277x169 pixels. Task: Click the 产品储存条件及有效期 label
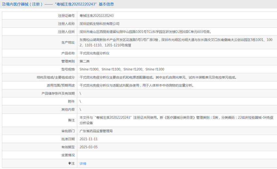pyautogui.click(x=58, y=94)
